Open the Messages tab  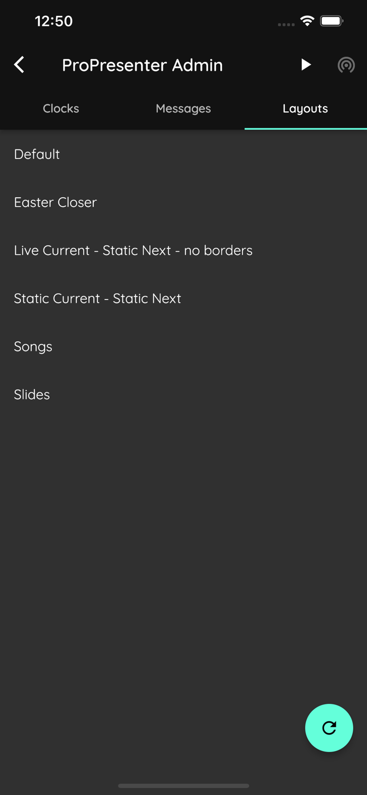[x=183, y=109]
